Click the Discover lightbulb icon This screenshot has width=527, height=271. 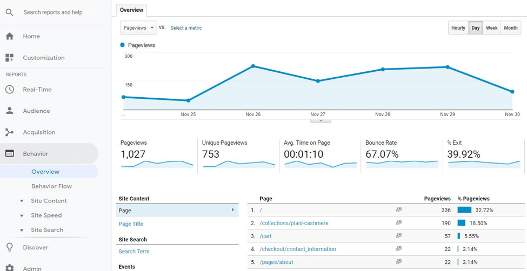[9, 247]
